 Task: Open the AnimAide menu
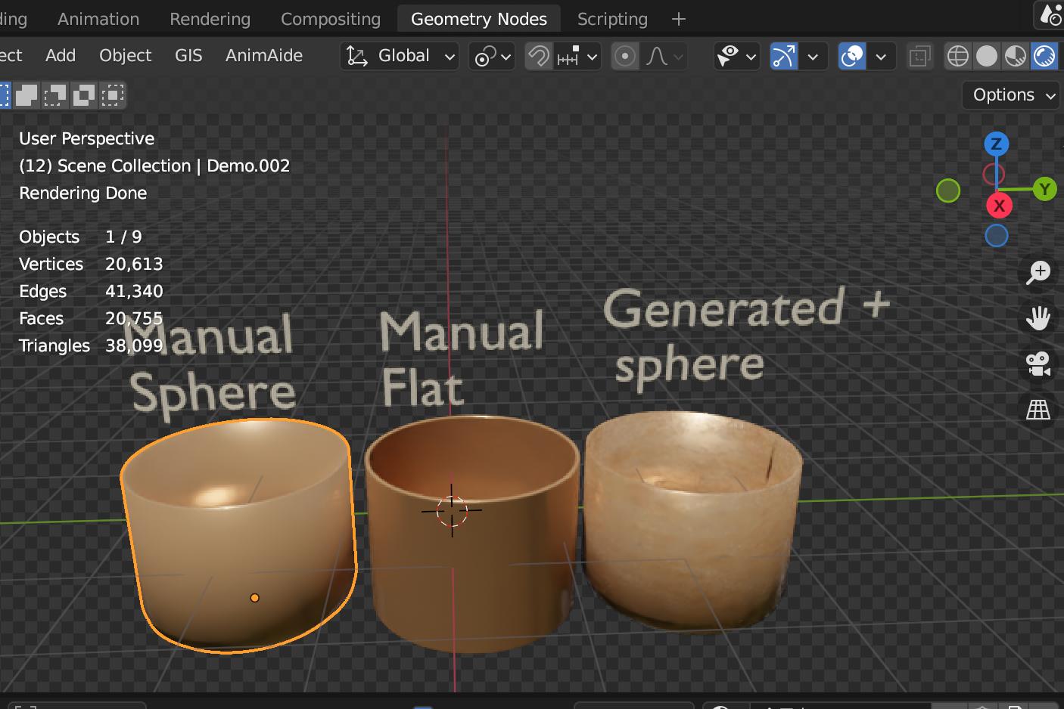tap(263, 55)
